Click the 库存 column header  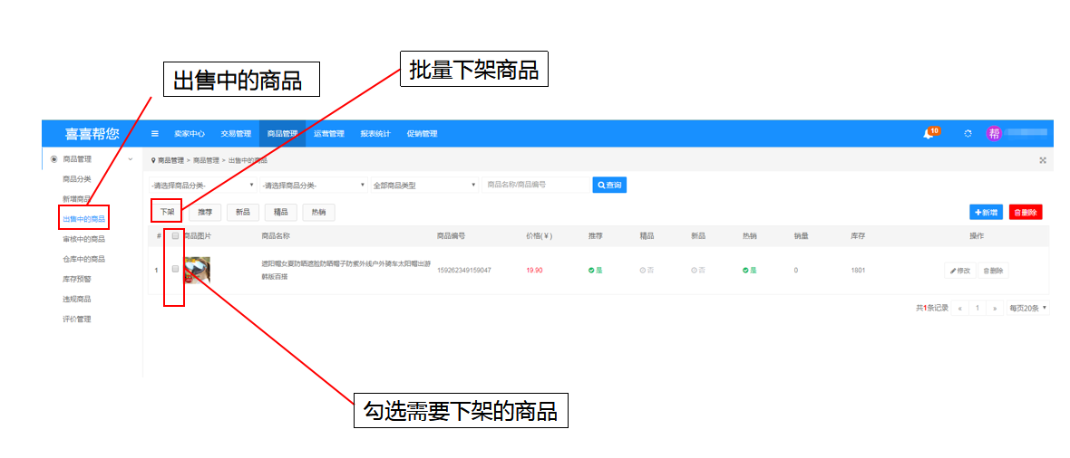pyautogui.click(x=859, y=236)
